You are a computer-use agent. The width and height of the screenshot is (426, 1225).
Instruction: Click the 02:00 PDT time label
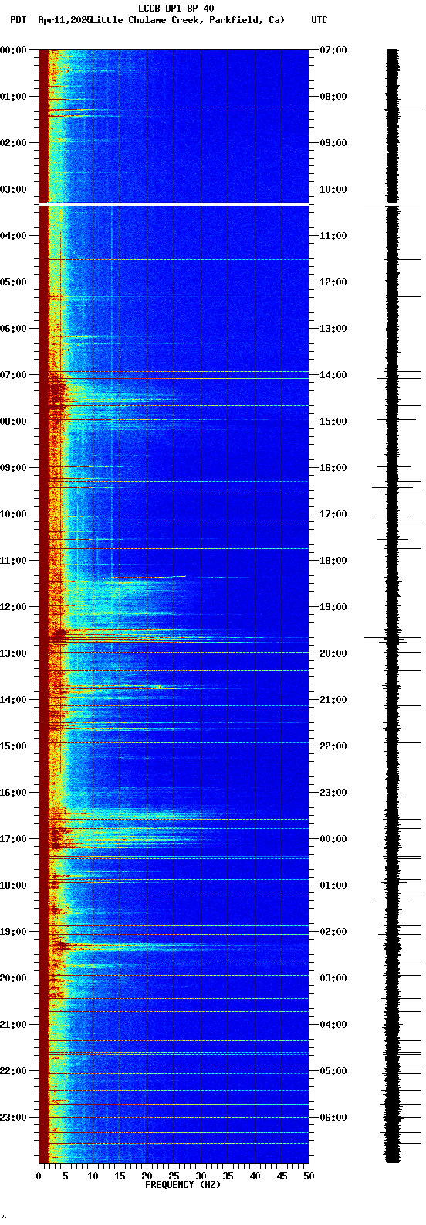(13, 143)
